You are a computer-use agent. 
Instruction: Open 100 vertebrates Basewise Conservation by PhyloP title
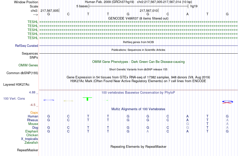coord(138,93)
